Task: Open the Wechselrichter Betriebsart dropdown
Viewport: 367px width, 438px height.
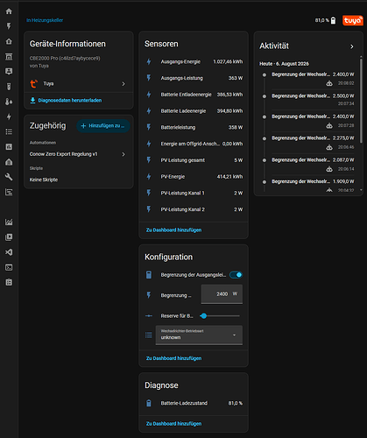Action: point(199,335)
